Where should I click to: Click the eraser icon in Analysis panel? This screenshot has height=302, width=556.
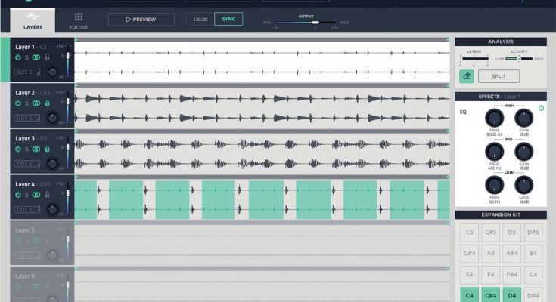pos(467,76)
